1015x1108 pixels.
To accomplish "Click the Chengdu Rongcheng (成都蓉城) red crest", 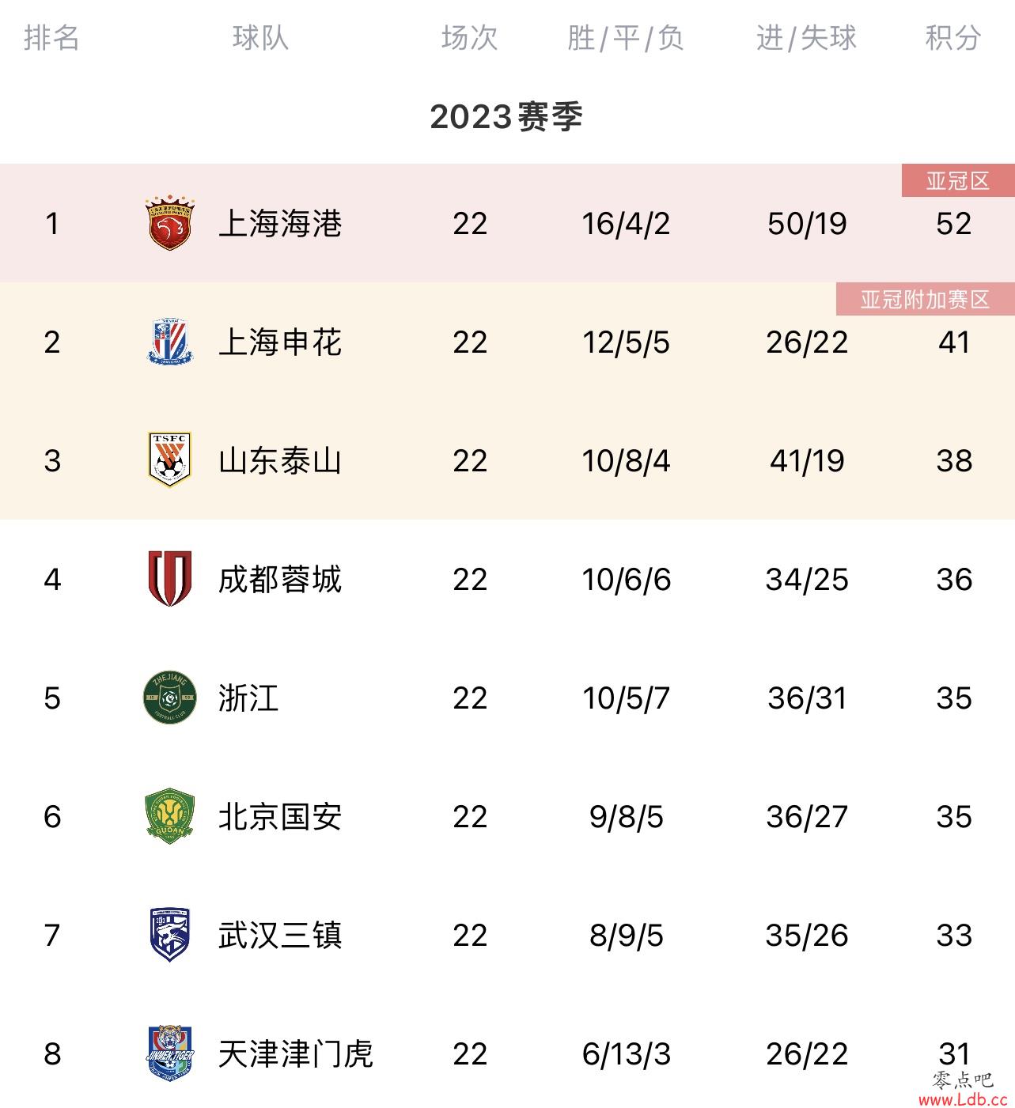I will (x=170, y=579).
